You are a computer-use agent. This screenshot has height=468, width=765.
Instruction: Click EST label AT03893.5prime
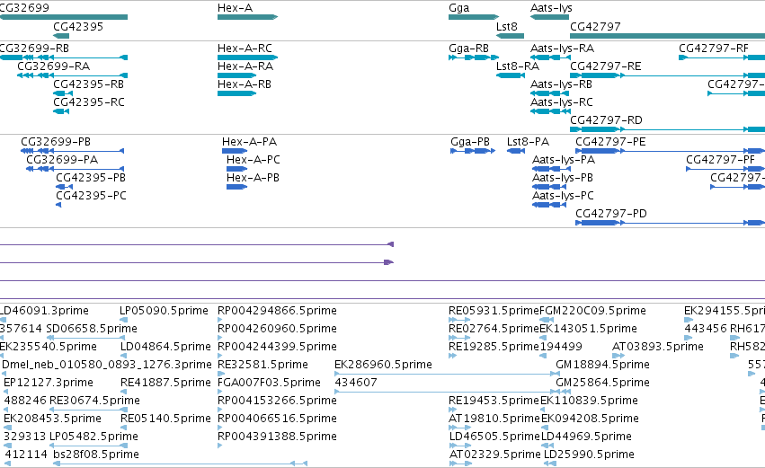pos(658,347)
